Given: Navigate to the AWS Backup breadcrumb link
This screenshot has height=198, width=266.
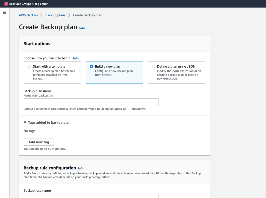Looking at the screenshot, I should point(28,15).
